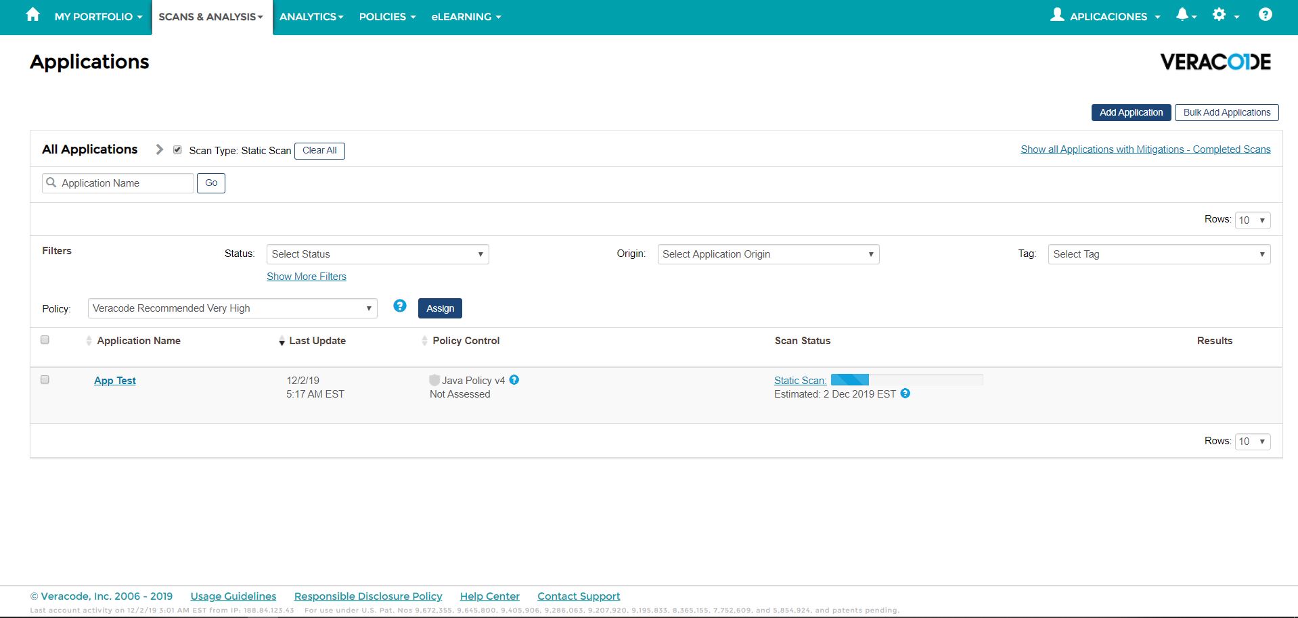Click the Not Assessed policy status text
The width and height of the screenshot is (1298, 618).
coord(460,394)
